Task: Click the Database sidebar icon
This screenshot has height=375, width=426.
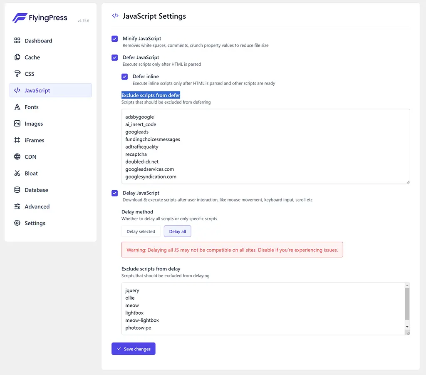Action: point(17,190)
